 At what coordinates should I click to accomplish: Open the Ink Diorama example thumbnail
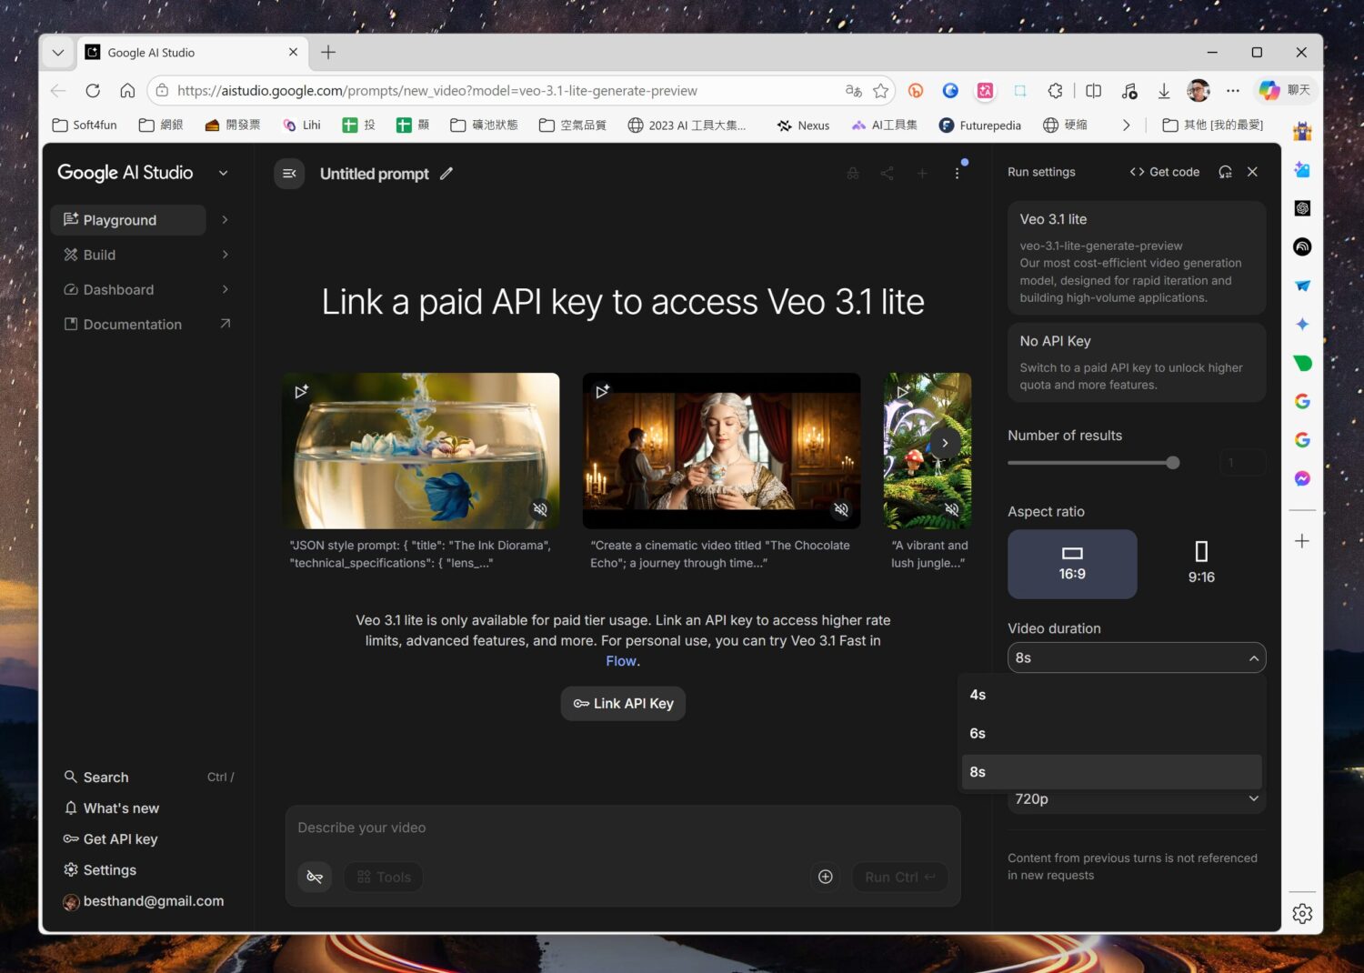(420, 450)
